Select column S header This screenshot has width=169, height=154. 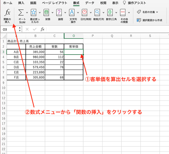click(x=150, y=36)
